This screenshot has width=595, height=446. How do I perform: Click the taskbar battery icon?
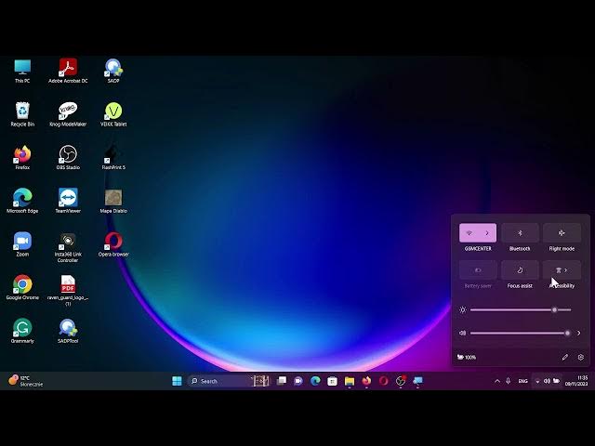pyautogui.click(x=556, y=381)
